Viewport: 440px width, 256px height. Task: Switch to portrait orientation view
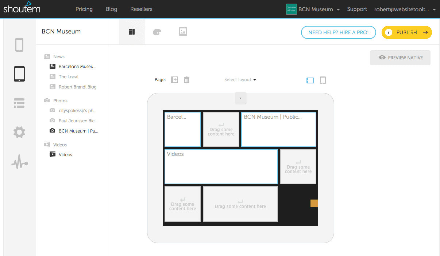(x=323, y=80)
